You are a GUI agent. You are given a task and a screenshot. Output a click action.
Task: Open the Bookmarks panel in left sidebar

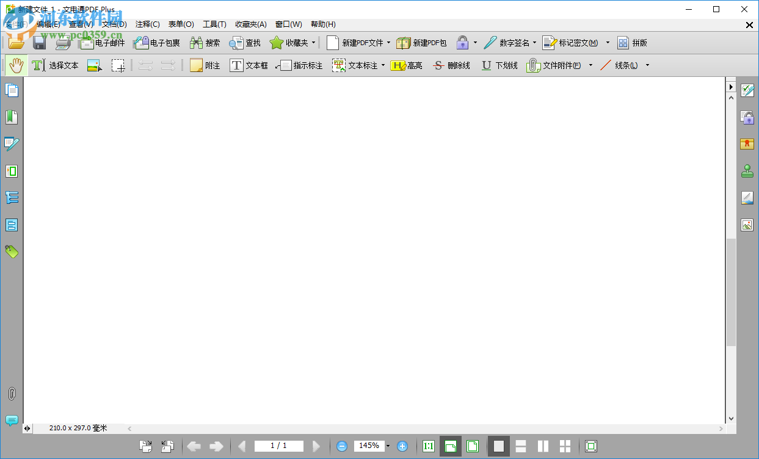click(x=12, y=117)
